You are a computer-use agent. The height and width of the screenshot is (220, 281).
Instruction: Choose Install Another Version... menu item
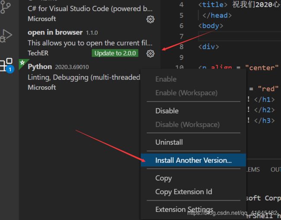194,160
